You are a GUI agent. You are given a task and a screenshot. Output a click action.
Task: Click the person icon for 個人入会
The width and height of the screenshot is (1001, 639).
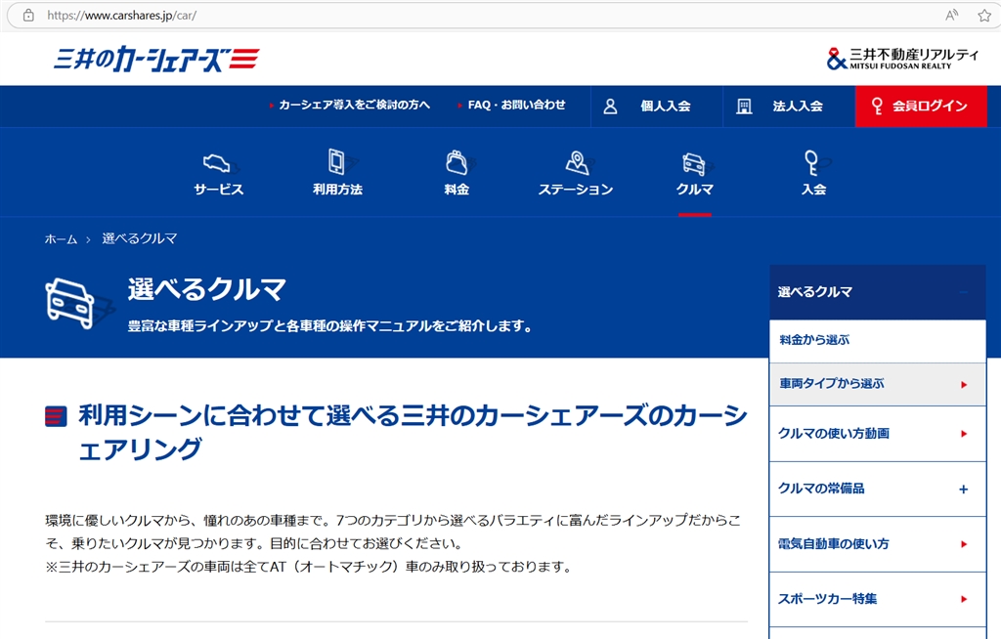610,106
